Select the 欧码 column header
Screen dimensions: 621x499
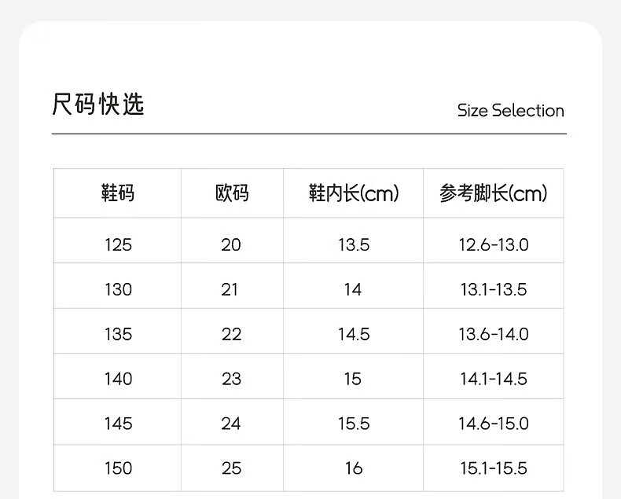[x=232, y=193]
